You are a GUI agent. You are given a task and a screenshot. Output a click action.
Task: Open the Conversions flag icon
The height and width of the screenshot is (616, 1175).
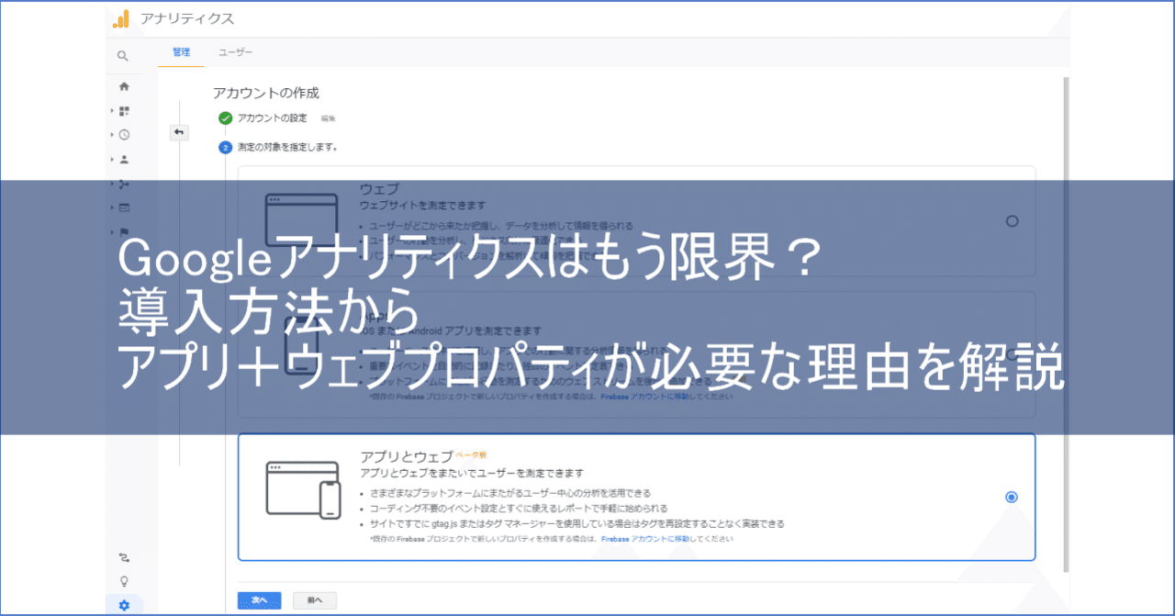pyautogui.click(x=124, y=231)
